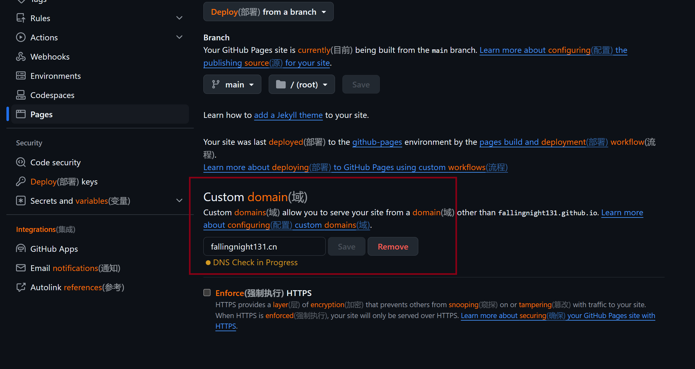Screen dimensions: 695x369
Task: Click the Deploy keys key icon
Action: click(x=21, y=182)
